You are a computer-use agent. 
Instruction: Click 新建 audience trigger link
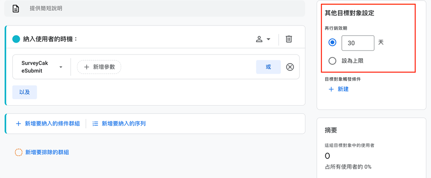(339, 89)
